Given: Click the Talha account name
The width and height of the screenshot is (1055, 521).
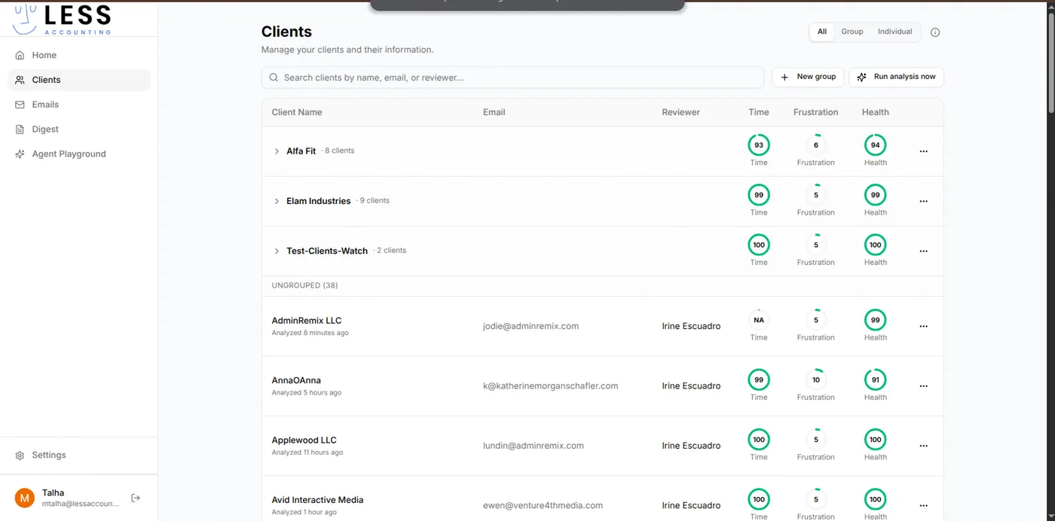Looking at the screenshot, I should click(53, 492).
